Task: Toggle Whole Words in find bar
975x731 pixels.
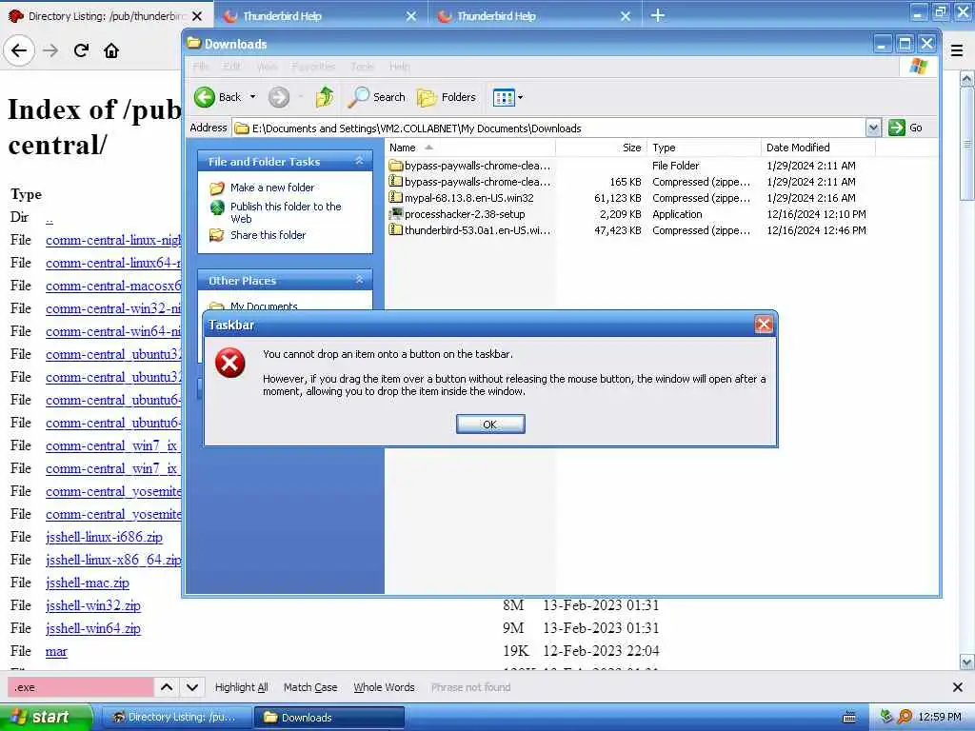Action: (x=384, y=687)
